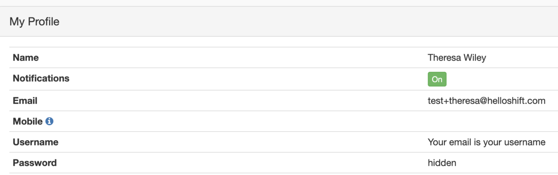Click the Notifications row label
The height and width of the screenshot is (175, 558).
[x=41, y=79]
